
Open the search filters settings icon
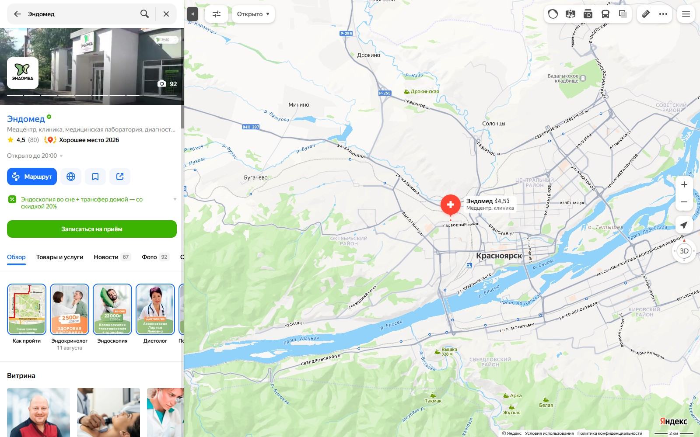pos(217,14)
